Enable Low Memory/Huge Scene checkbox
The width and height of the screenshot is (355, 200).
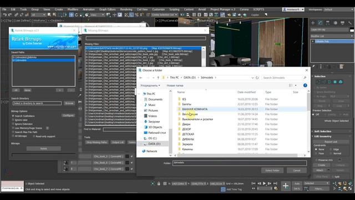tap(13, 128)
